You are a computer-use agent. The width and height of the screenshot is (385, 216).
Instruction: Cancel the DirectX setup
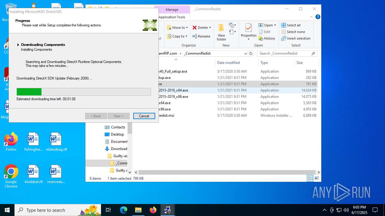pos(144,116)
